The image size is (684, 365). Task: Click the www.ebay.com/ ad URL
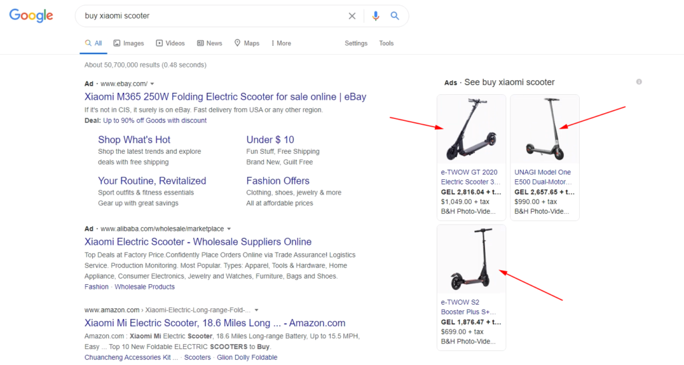pyautogui.click(x=124, y=84)
